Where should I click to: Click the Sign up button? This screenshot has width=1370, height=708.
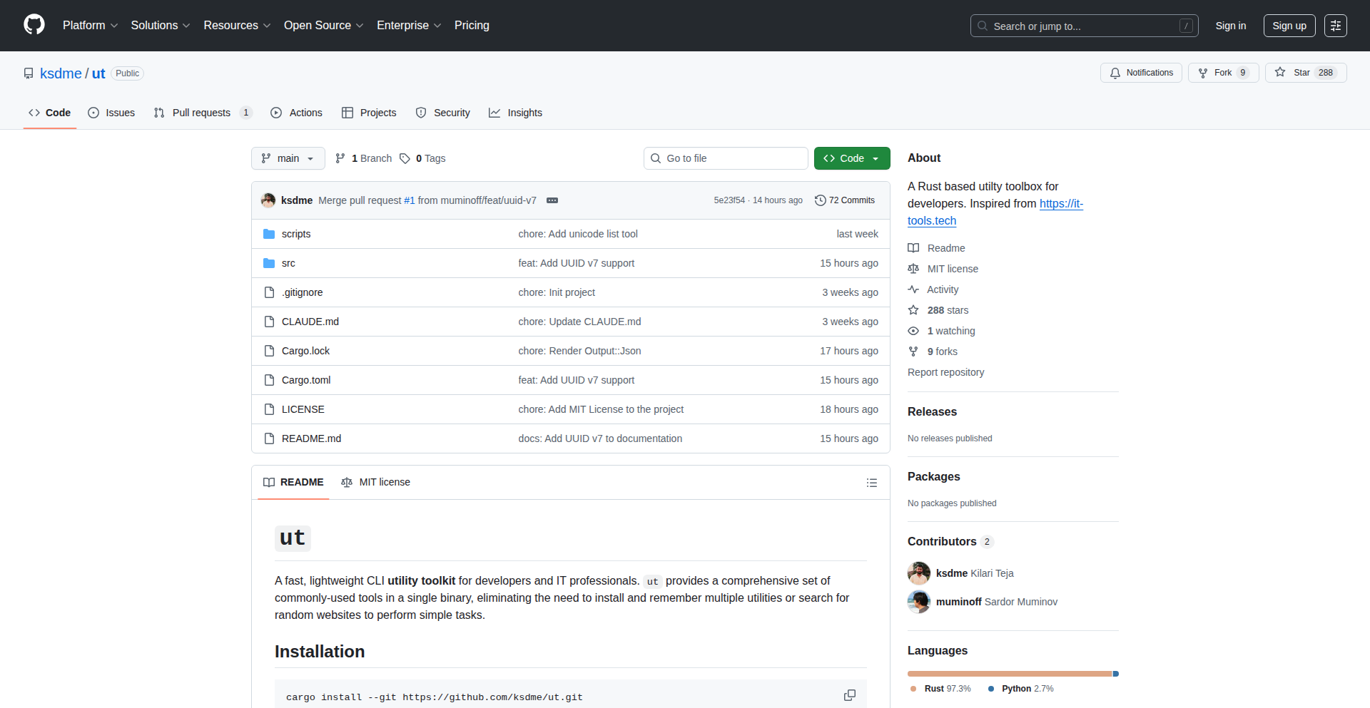[x=1289, y=26]
